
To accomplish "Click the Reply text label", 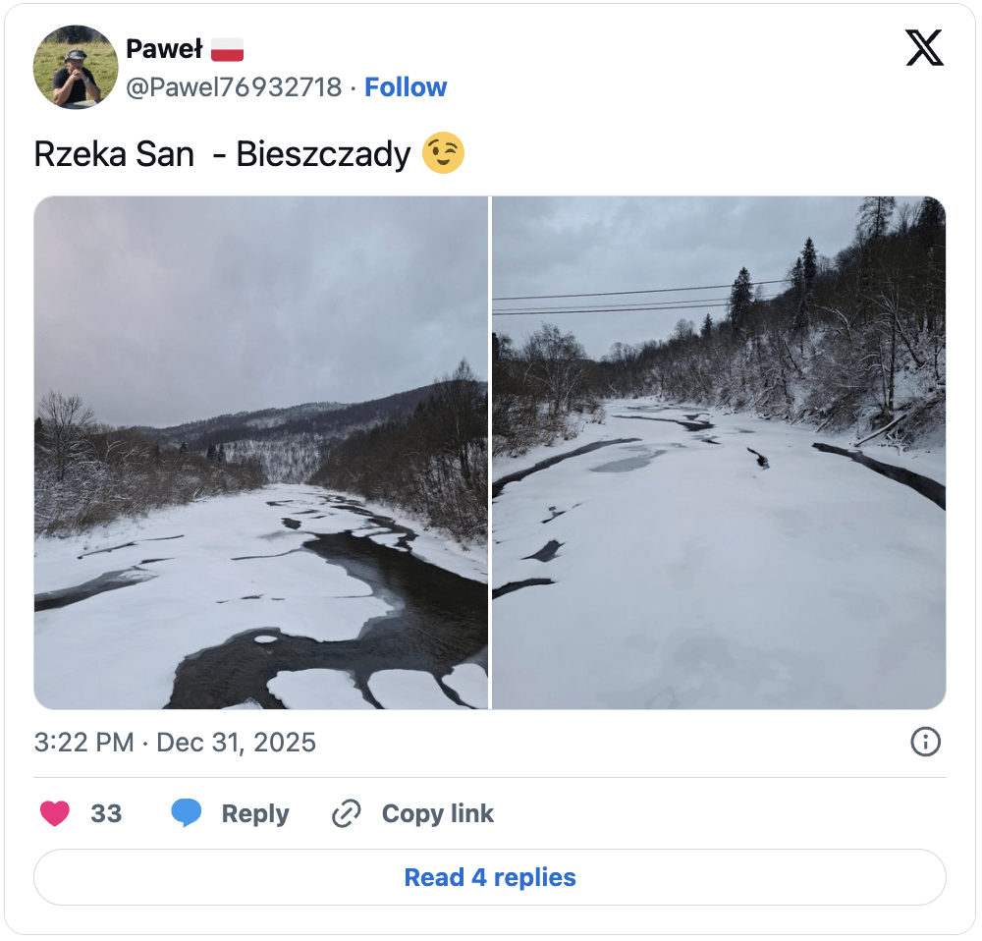I will tap(255, 813).
